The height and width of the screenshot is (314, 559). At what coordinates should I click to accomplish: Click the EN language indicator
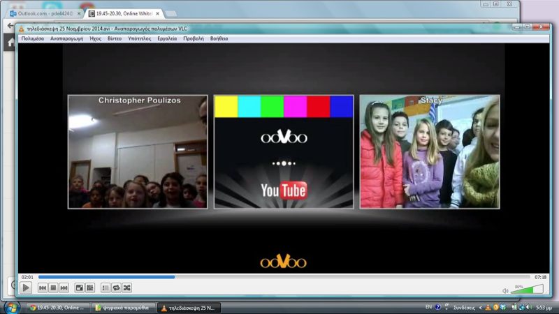[428, 307]
